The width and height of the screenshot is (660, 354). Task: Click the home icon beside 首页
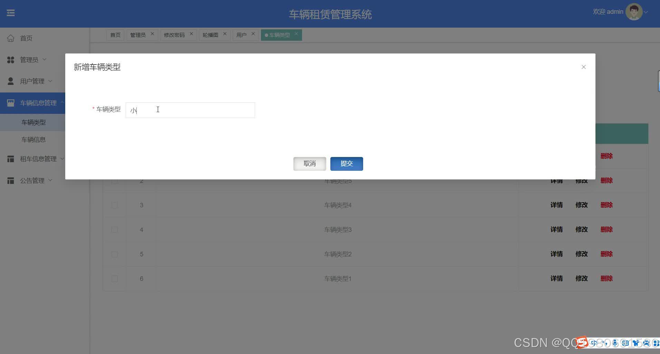point(10,38)
